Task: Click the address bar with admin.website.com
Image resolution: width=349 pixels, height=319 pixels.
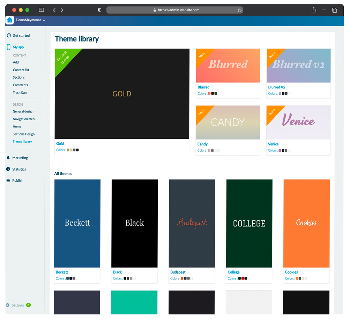Action: [174, 10]
